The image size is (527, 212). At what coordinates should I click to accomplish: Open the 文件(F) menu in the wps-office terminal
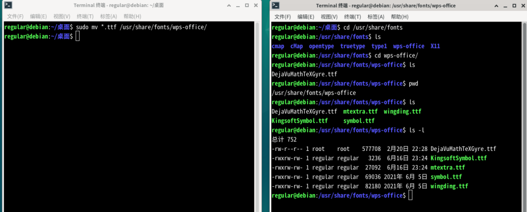pos(283,16)
